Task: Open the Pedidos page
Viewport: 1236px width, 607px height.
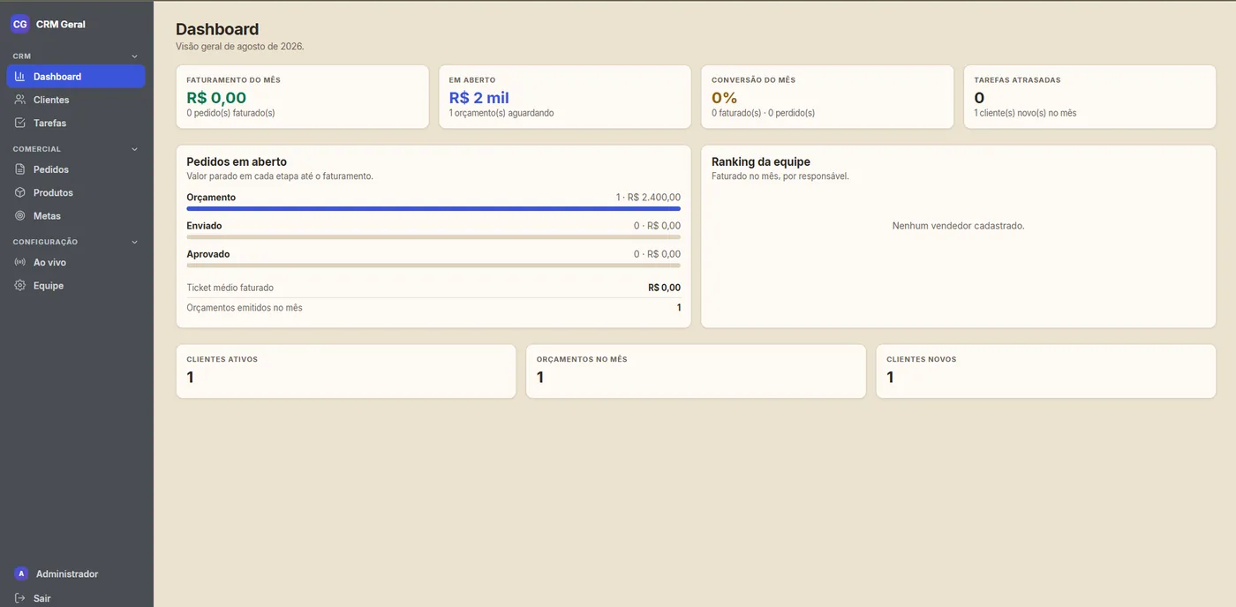Action: coord(76,169)
